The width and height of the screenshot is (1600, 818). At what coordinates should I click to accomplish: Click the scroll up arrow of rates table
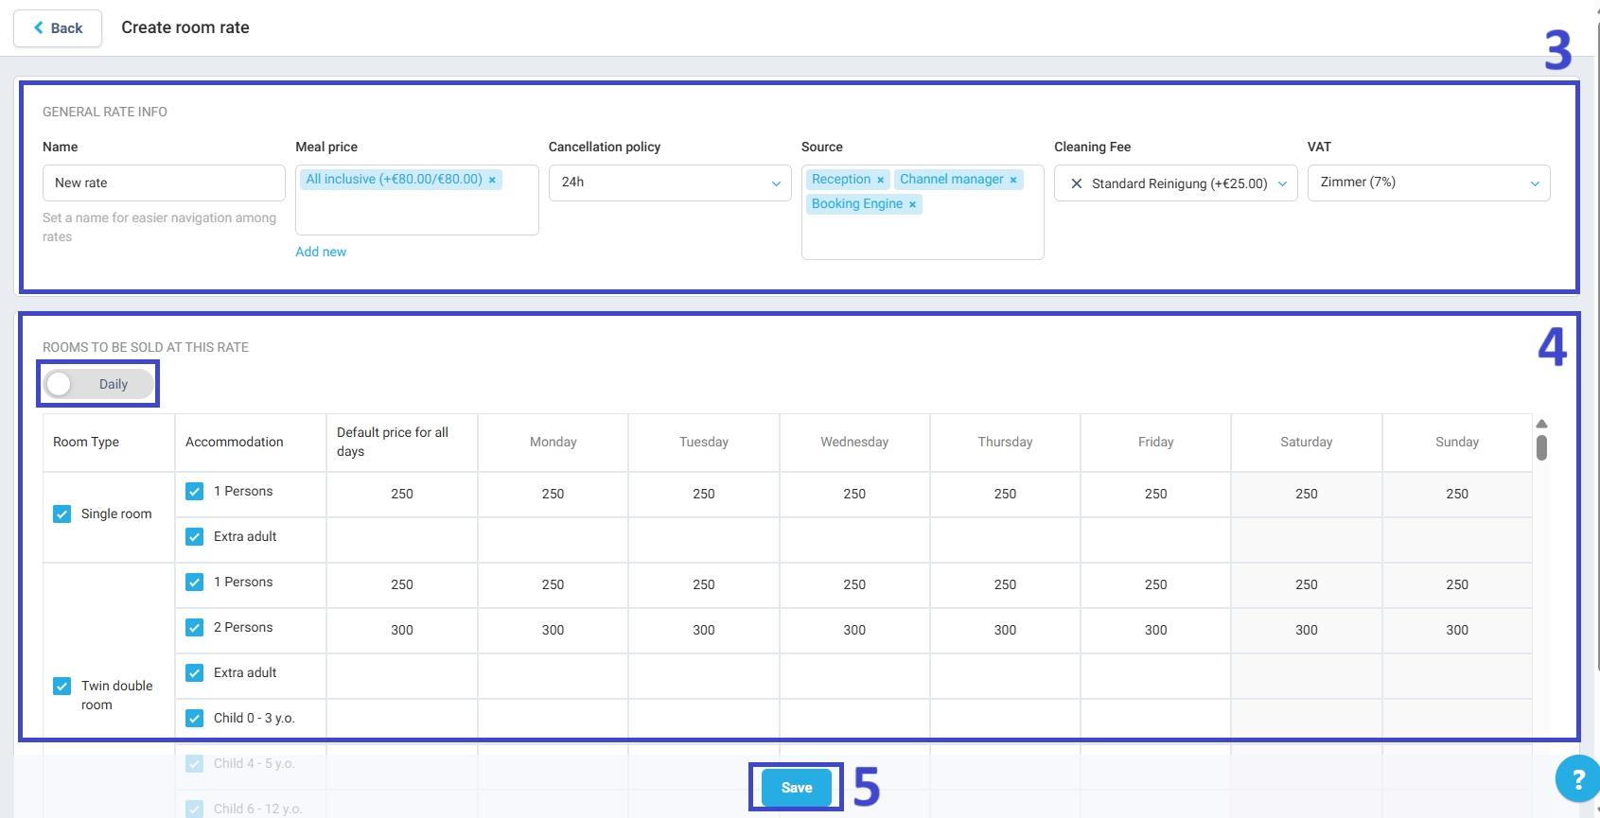pyautogui.click(x=1541, y=424)
